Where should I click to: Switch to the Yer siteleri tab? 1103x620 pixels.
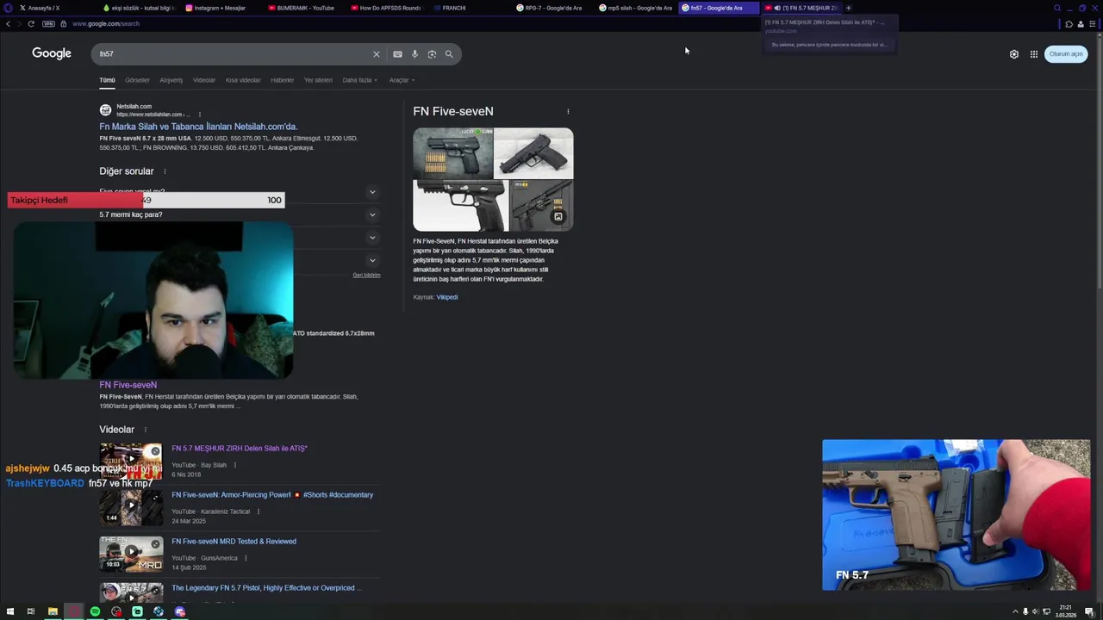(318, 80)
